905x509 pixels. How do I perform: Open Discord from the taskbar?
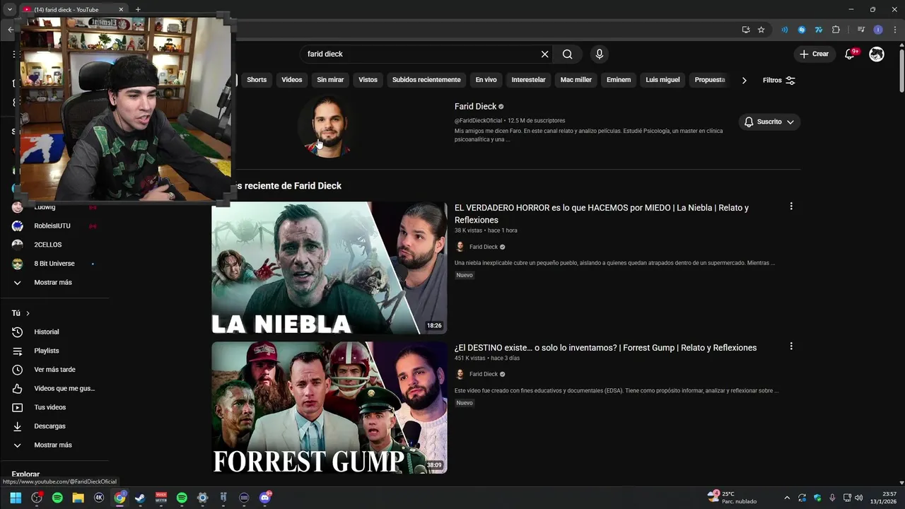(265, 498)
